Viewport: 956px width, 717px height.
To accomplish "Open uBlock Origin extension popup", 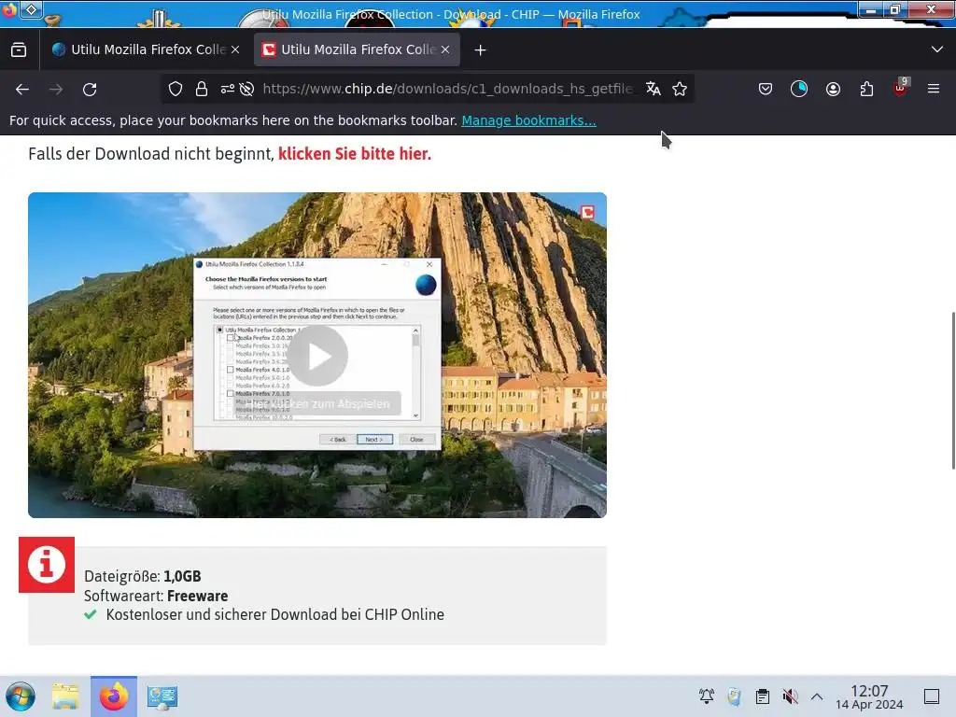I will pyautogui.click(x=901, y=88).
